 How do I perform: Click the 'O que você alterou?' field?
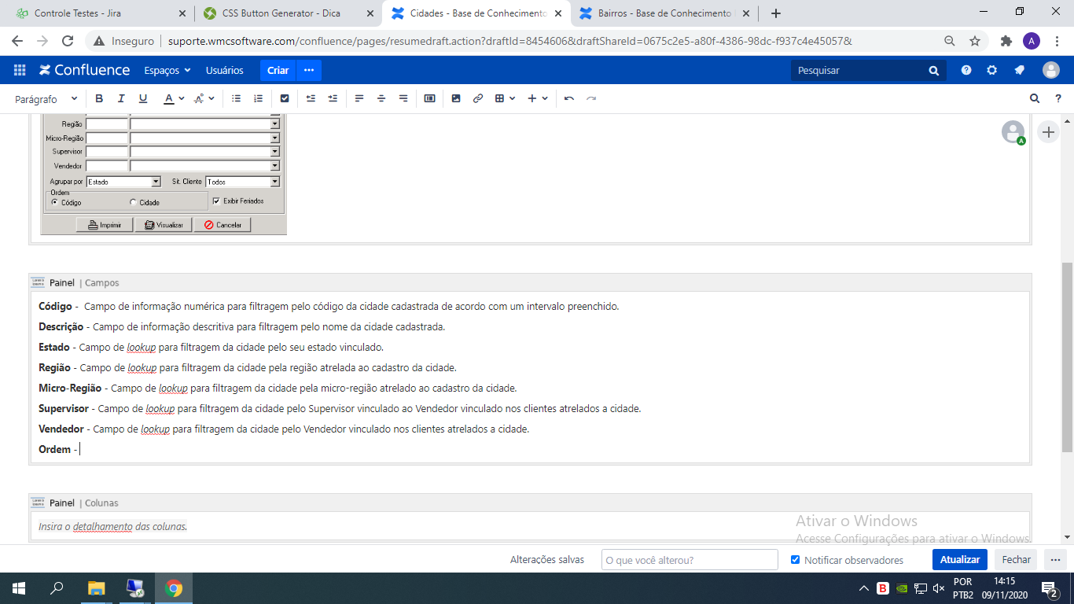click(690, 560)
